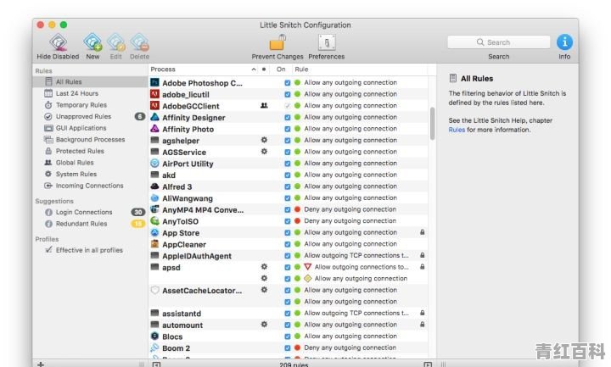Click the AirPort Utility app icon
The width and height of the screenshot is (611, 367).
154,164
